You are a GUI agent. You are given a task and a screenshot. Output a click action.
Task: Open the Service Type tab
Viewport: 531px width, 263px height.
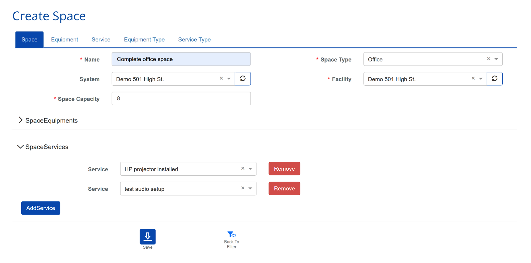pyautogui.click(x=194, y=40)
